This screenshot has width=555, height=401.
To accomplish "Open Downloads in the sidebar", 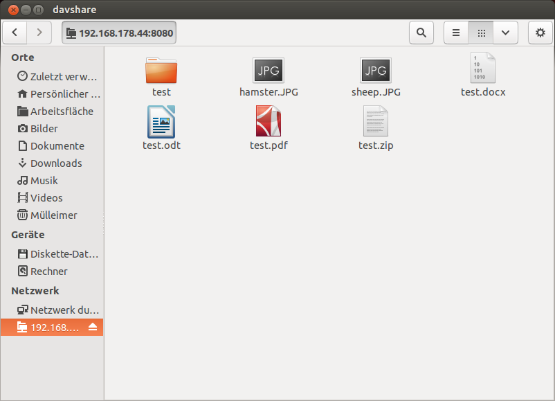I will (56, 163).
